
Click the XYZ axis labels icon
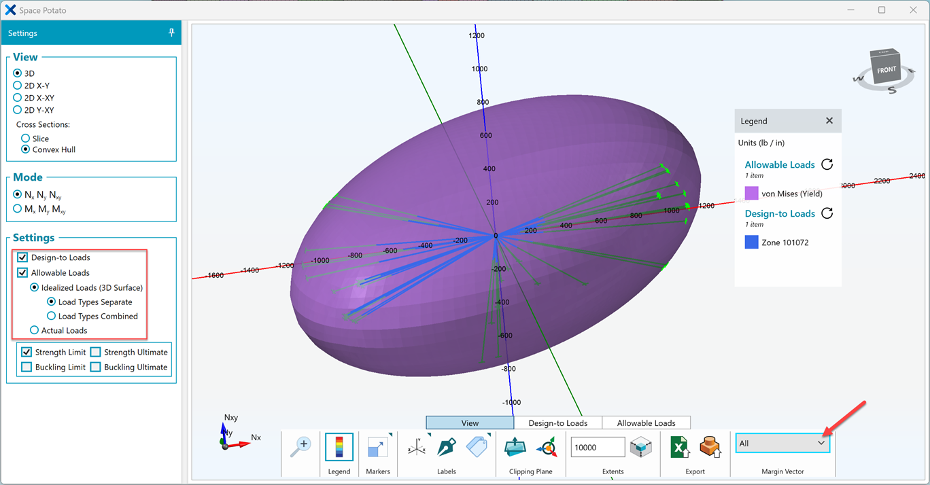pos(417,447)
